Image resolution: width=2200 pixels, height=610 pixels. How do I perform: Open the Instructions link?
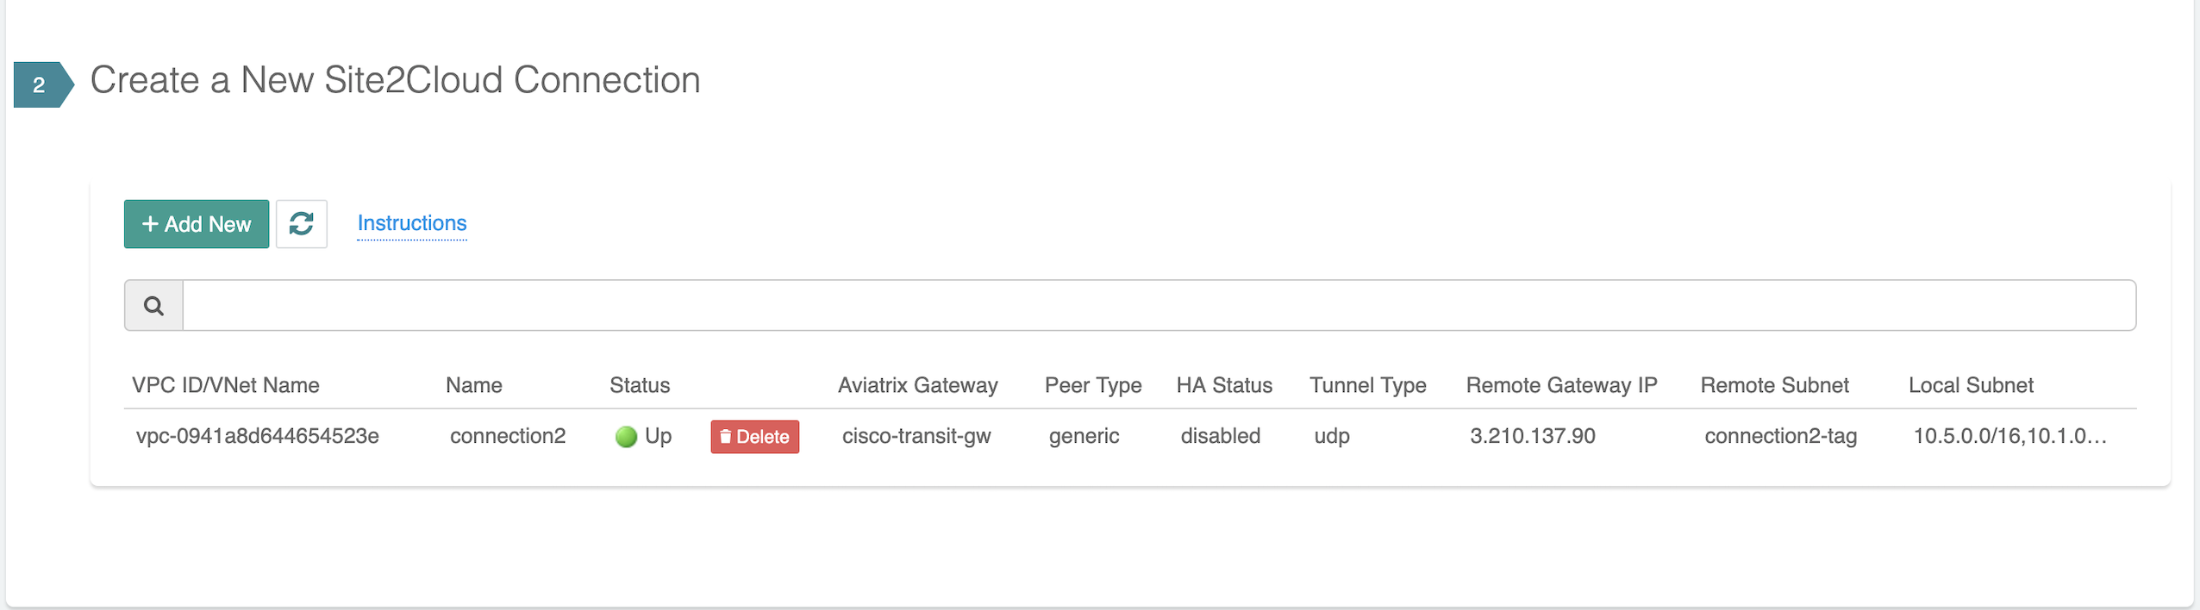(412, 223)
